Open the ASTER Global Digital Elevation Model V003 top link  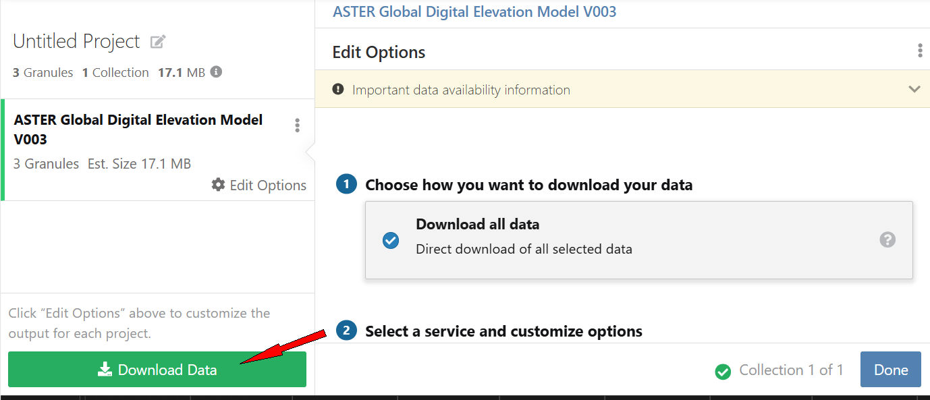[x=474, y=11]
